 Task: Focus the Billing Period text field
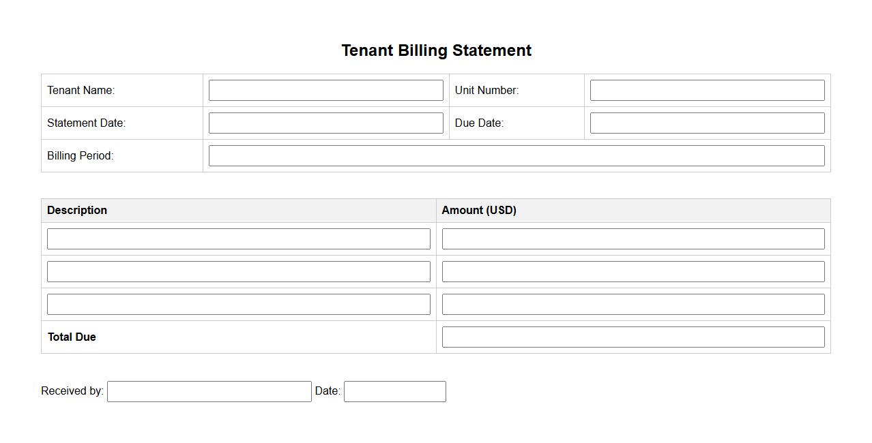point(516,156)
